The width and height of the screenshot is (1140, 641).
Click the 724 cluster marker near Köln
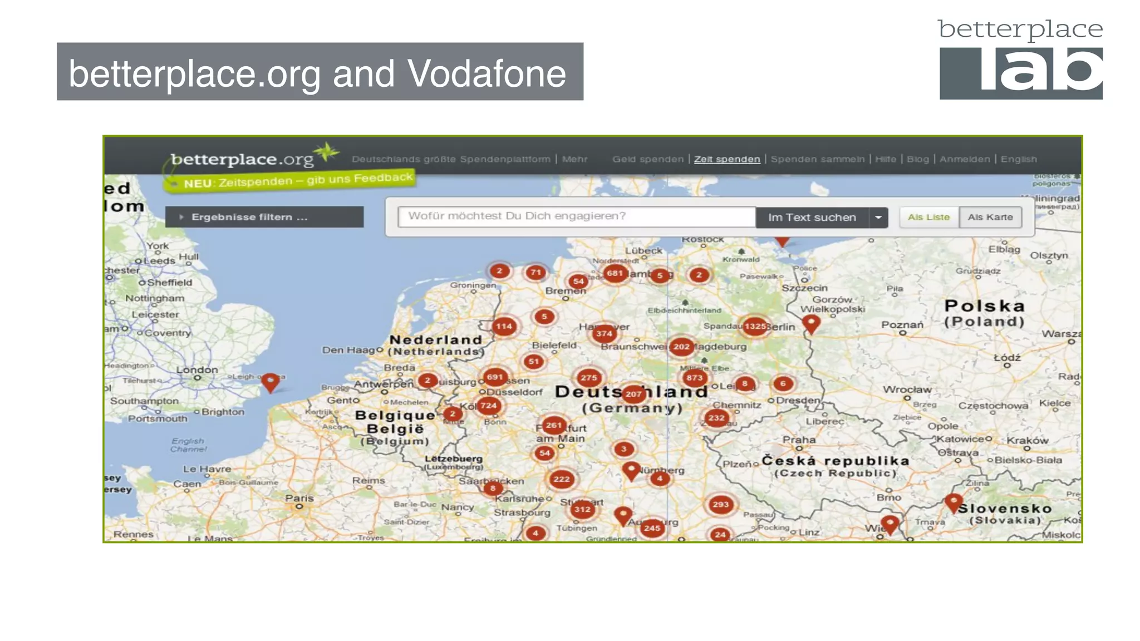pyautogui.click(x=489, y=405)
